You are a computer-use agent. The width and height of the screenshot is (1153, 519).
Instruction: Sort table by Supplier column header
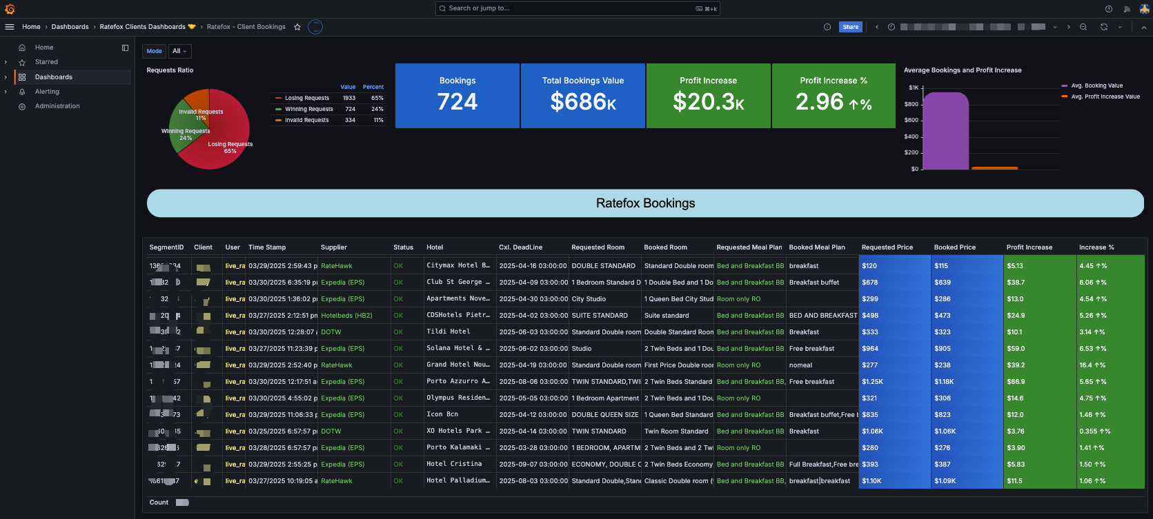(334, 247)
